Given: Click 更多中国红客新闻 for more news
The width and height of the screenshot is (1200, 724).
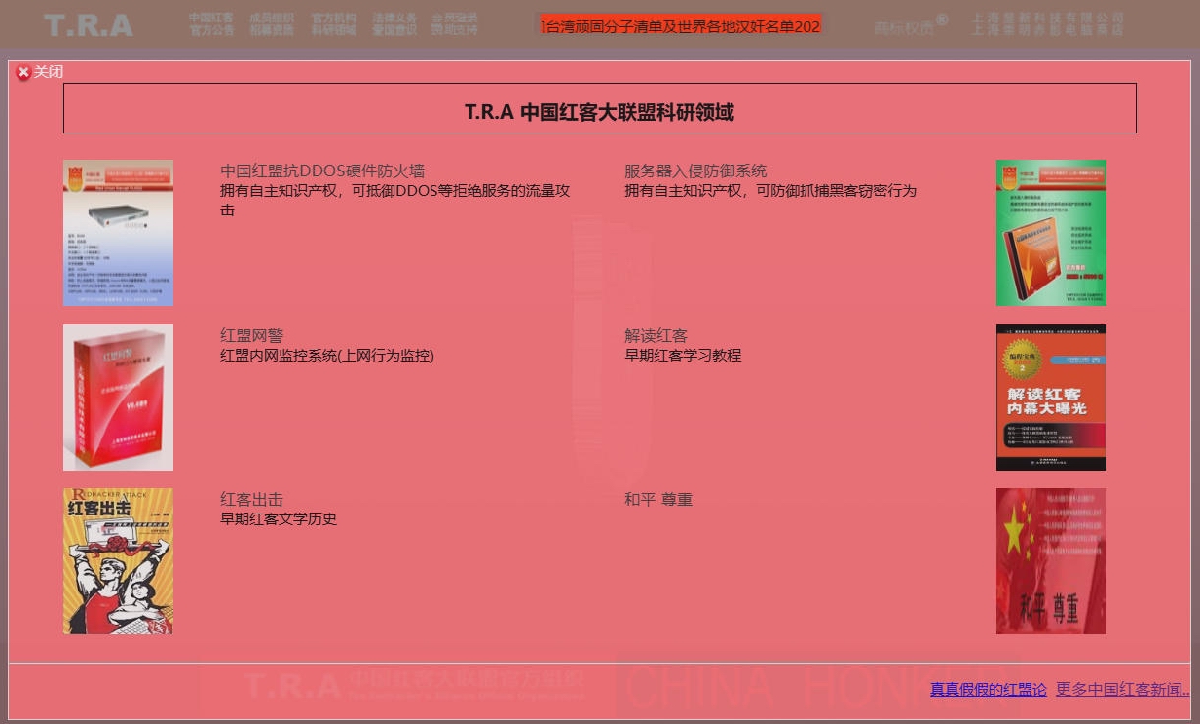Looking at the screenshot, I should 1122,690.
